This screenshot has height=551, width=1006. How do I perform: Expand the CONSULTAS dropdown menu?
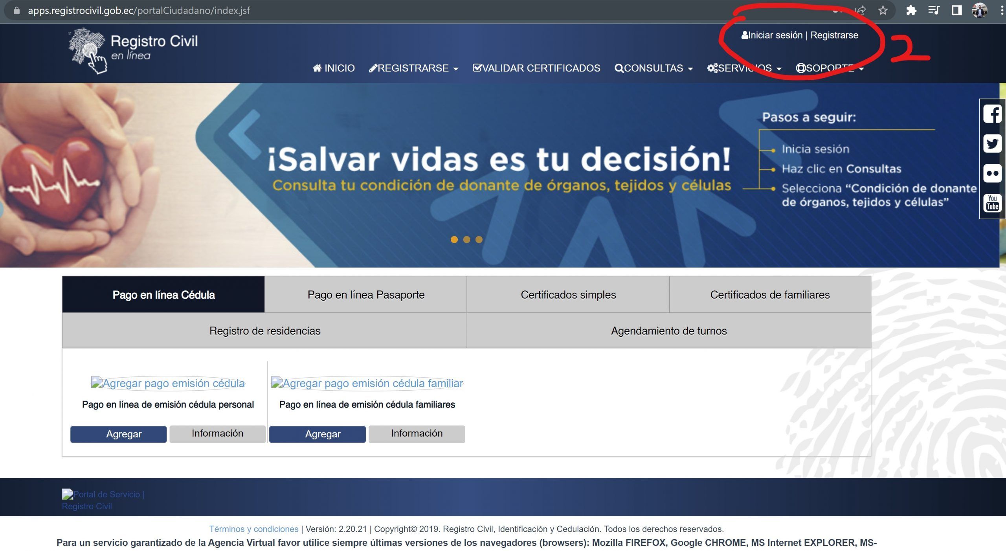click(x=654, y=68)
